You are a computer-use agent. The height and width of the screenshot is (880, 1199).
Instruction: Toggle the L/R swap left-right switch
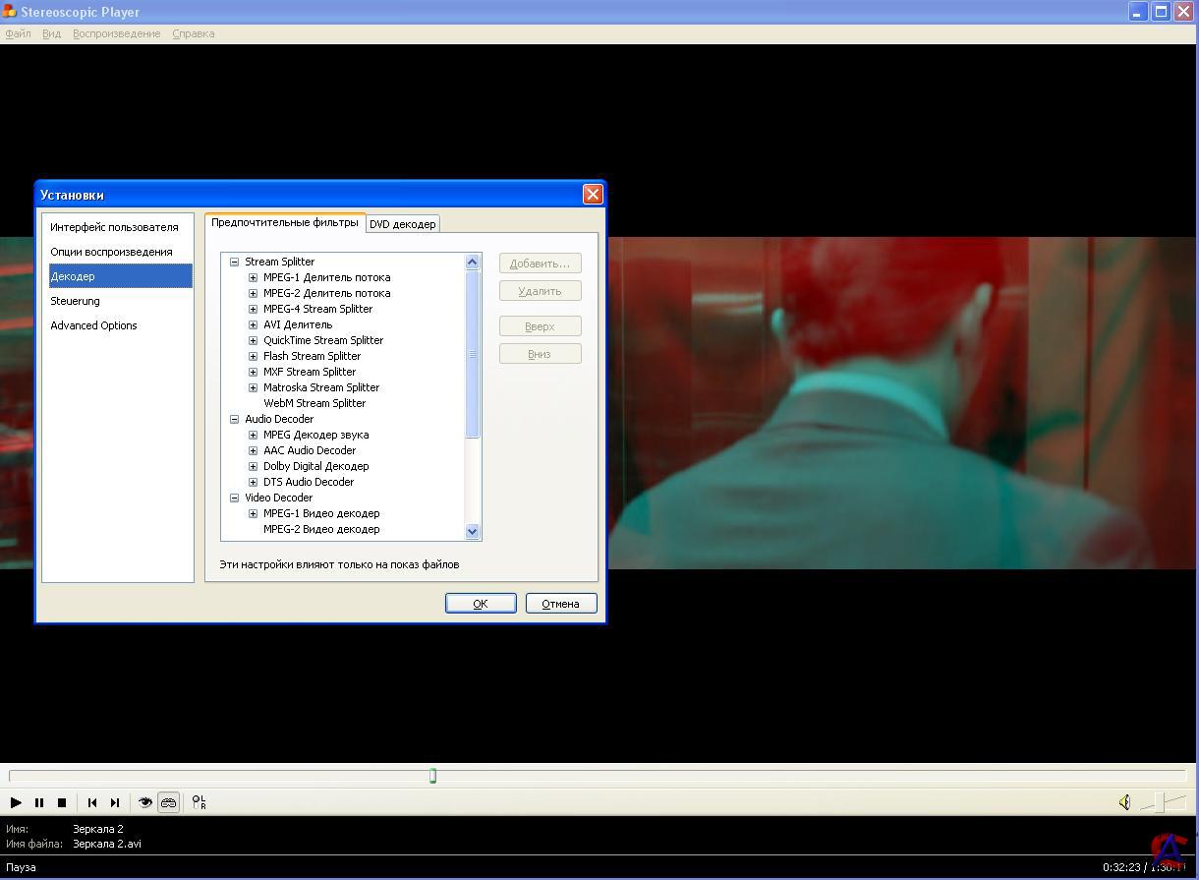[200, 802]
